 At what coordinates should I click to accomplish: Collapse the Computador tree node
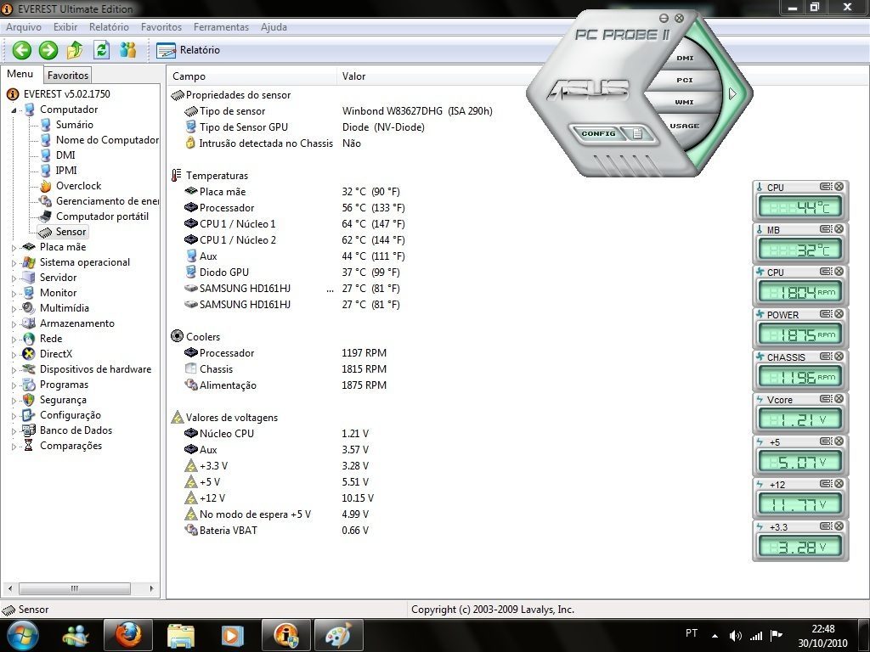[x=14, y=110]
